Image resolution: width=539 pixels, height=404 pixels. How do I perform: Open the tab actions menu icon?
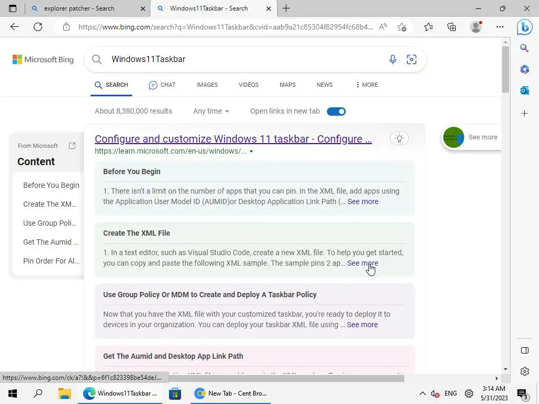(x=13, y=8)
